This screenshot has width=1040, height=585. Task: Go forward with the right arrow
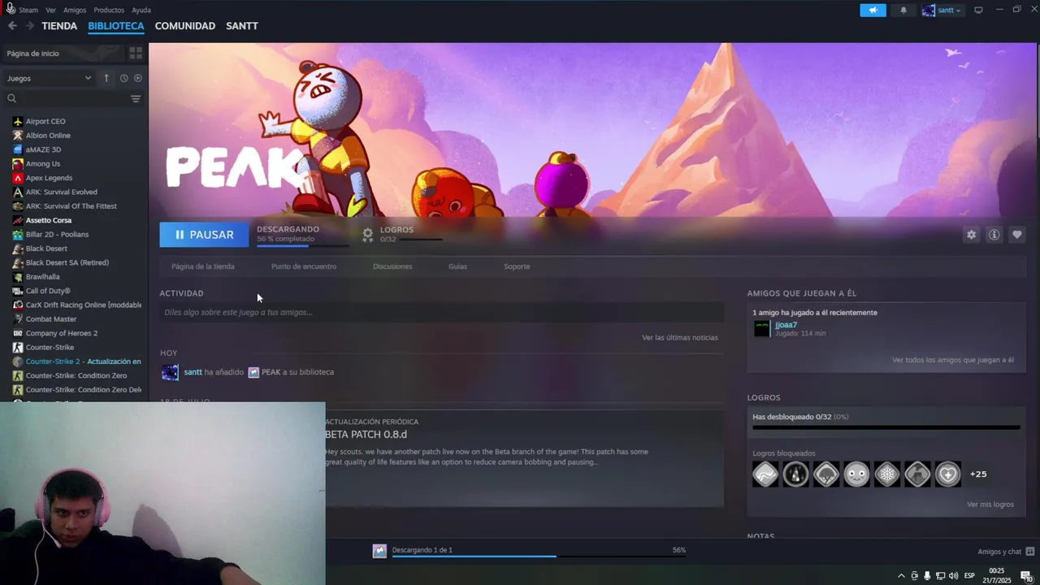coord(29,26)
